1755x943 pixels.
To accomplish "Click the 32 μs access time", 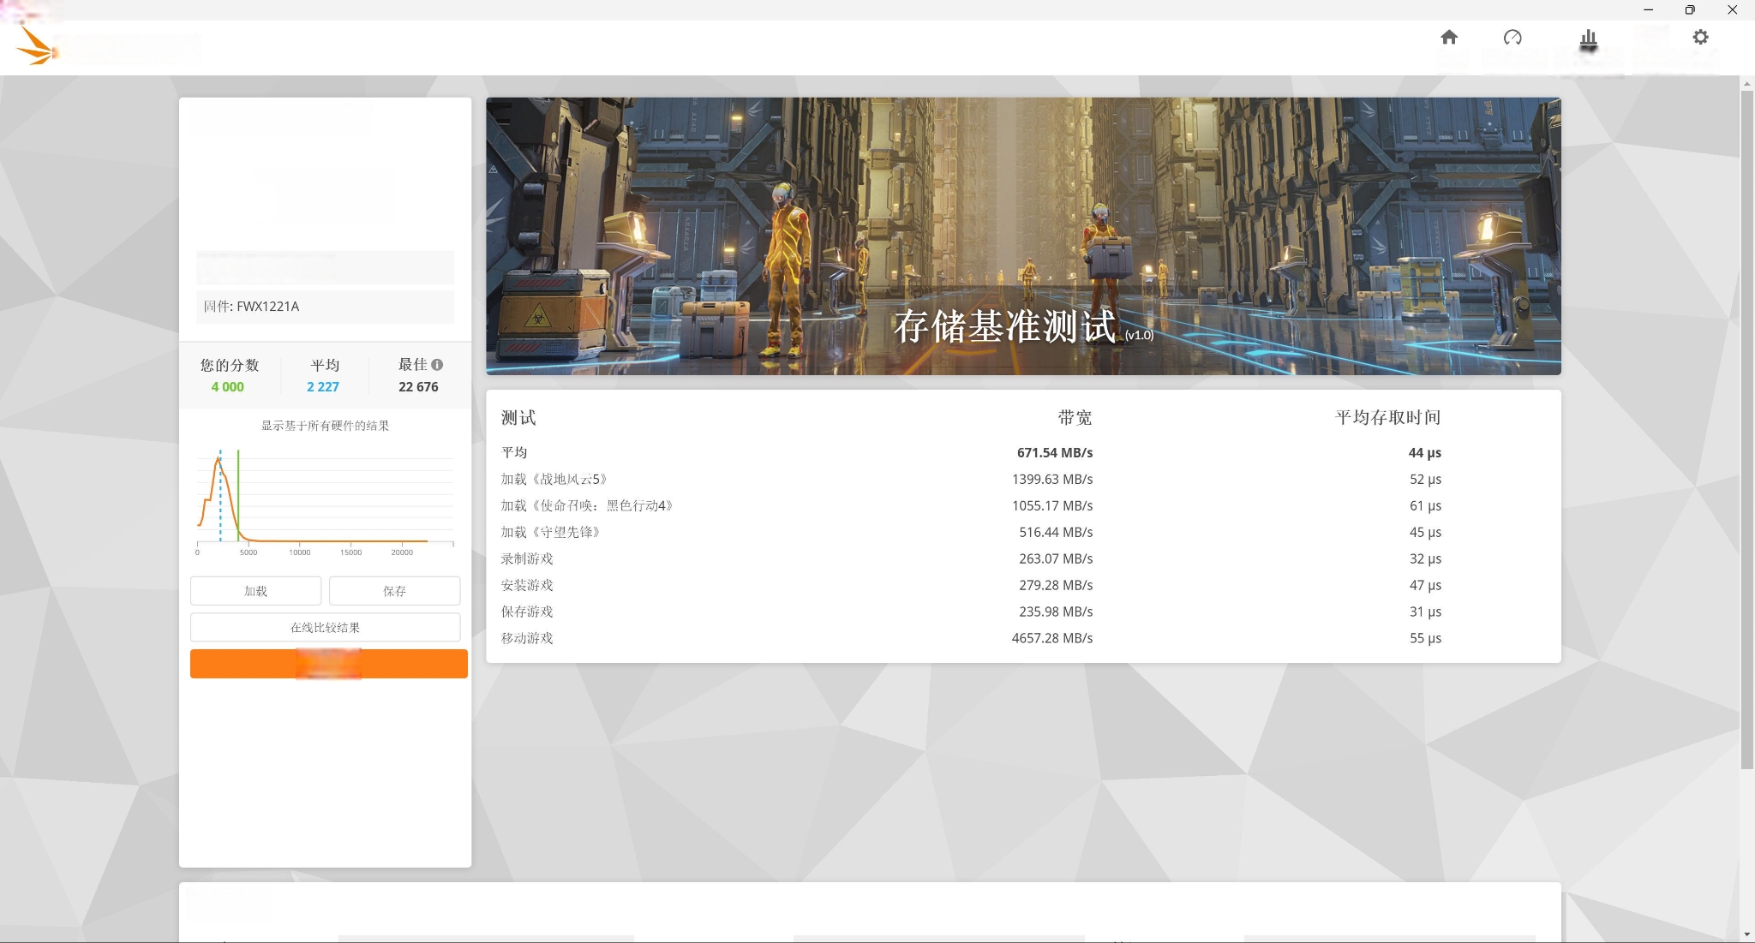I will tap(1426, 558).
